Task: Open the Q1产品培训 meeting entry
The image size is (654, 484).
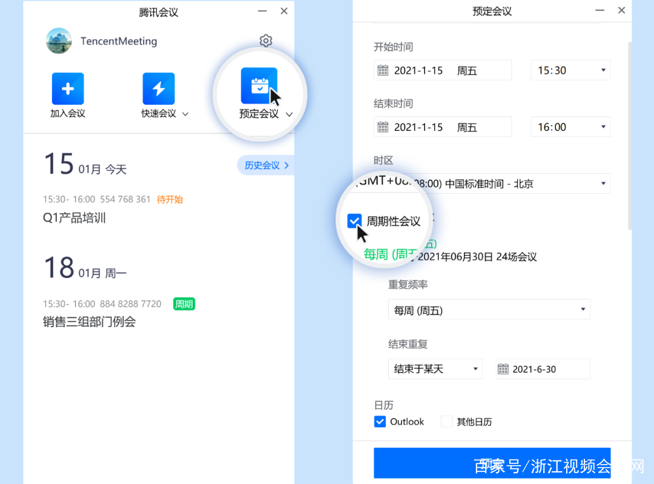Action: 74,218
